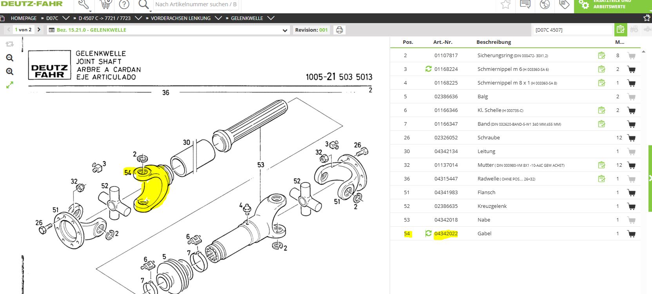Click the help question mark icon
This screenshot has width=652, height=294.
pyautogui.click(x=124, y=5)
